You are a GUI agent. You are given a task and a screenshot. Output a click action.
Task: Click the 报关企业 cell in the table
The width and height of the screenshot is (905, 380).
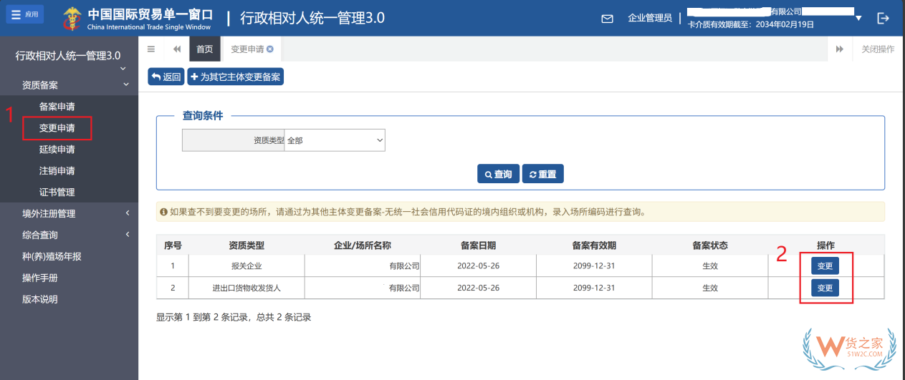[246, 266]
